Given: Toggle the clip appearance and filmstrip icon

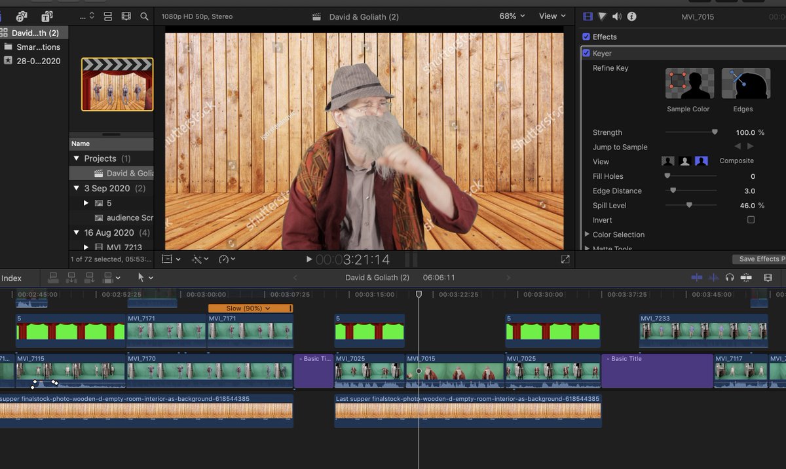Looking at the screenshot, I should coord(126,16).
